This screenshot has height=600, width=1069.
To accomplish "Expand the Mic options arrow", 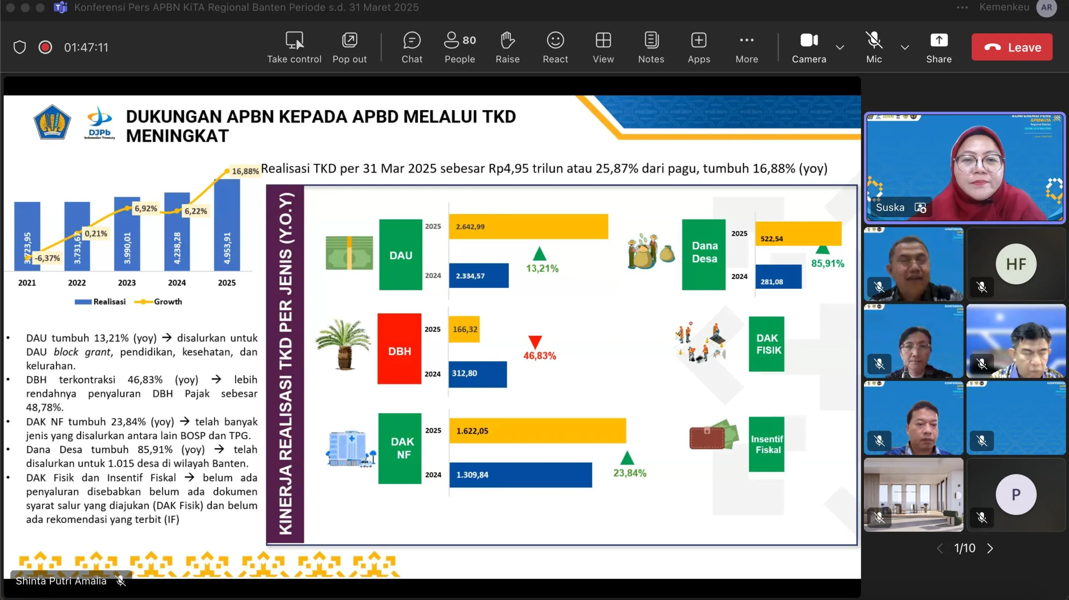I will [x=904, y=47].
